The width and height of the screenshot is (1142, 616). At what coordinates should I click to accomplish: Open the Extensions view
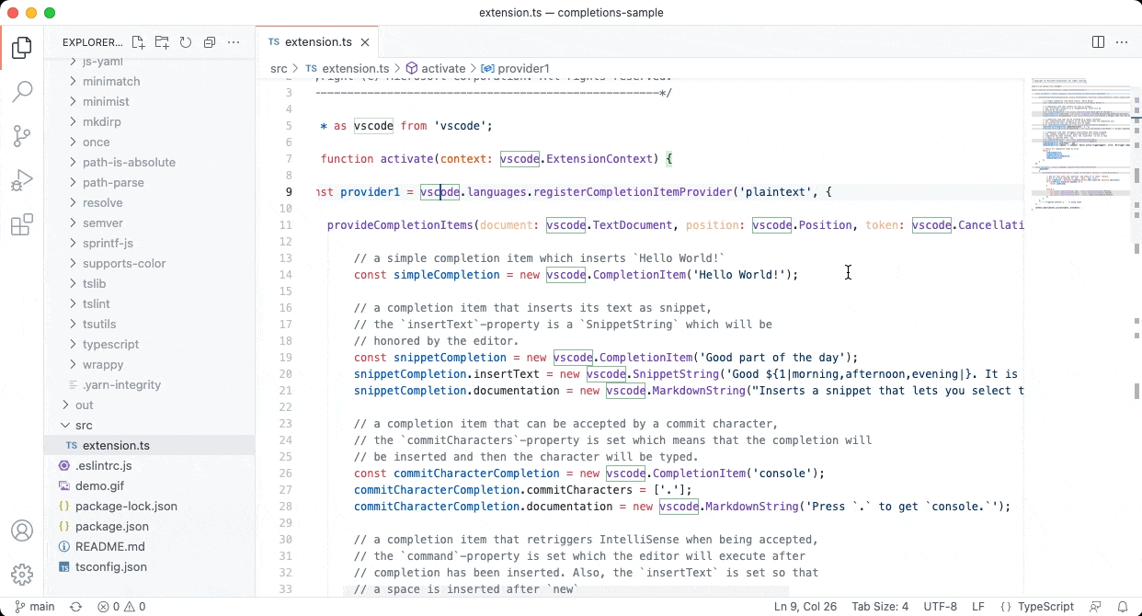click(22, 224)
